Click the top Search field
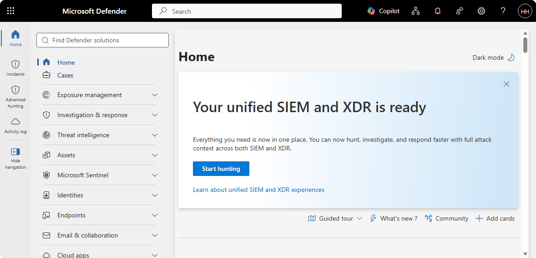This screenshot has height=258, width=536. 247,11
